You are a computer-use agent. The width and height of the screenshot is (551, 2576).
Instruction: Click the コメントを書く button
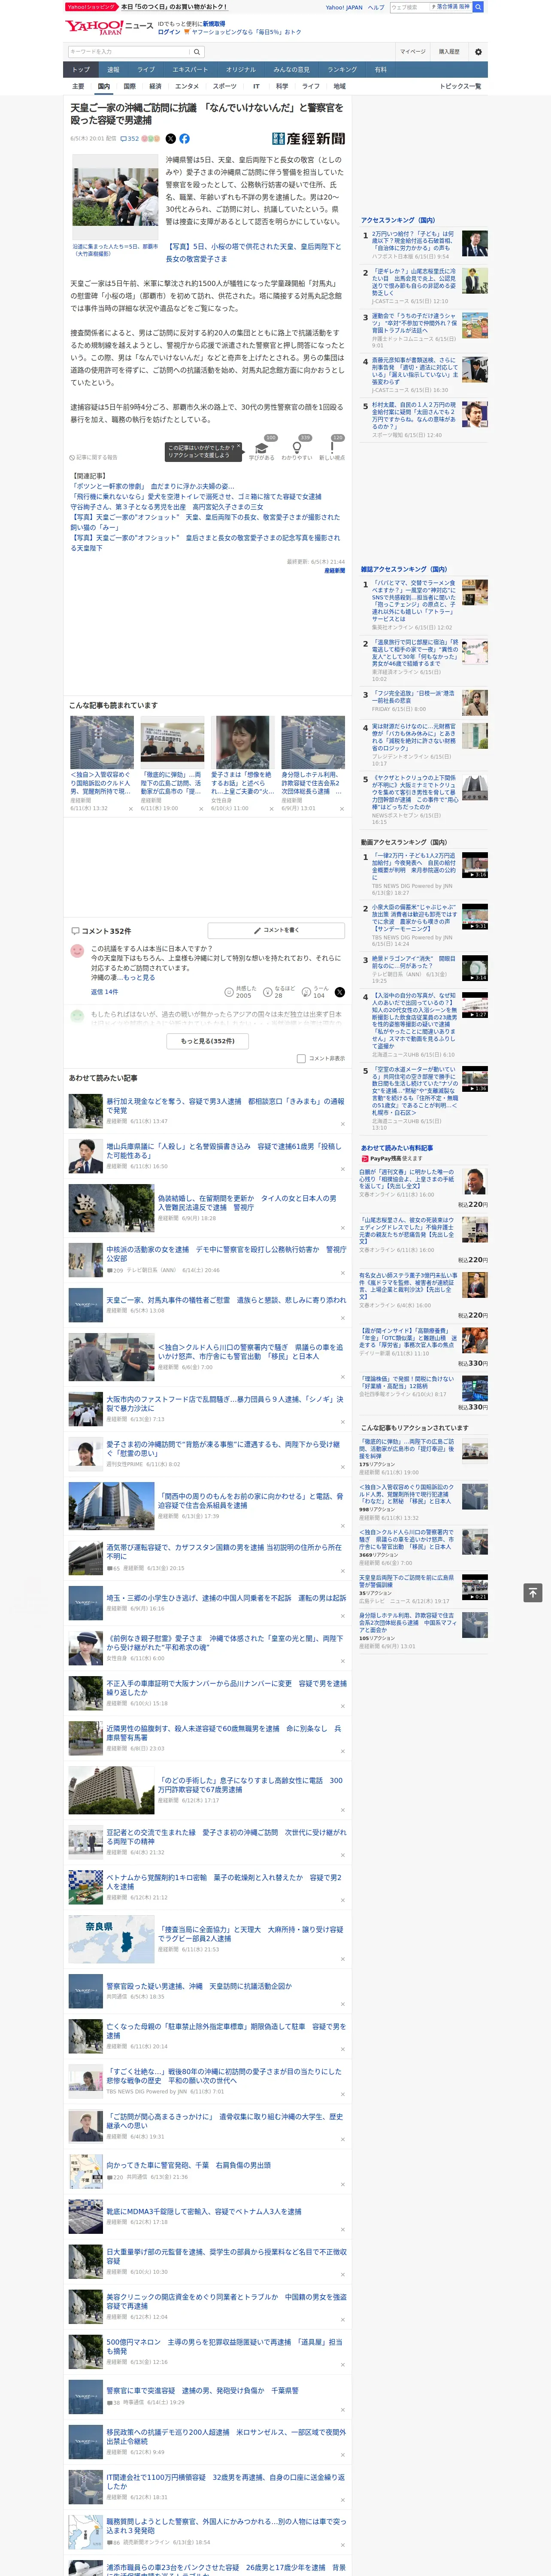pyautogui.click(x=276, y=930)
